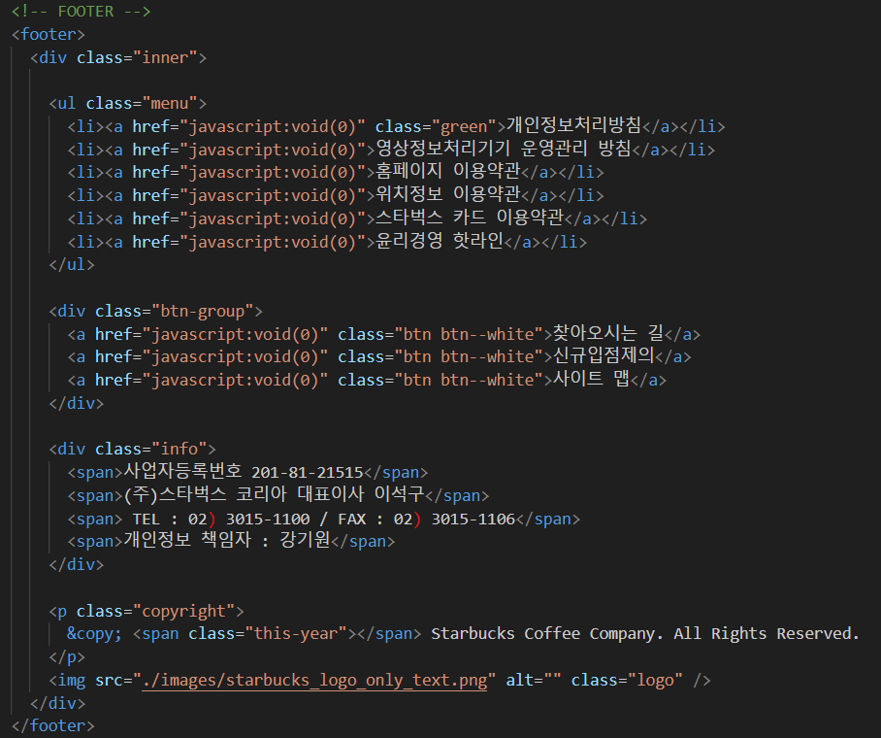Click the "btn-group" class value

[202, 311]
